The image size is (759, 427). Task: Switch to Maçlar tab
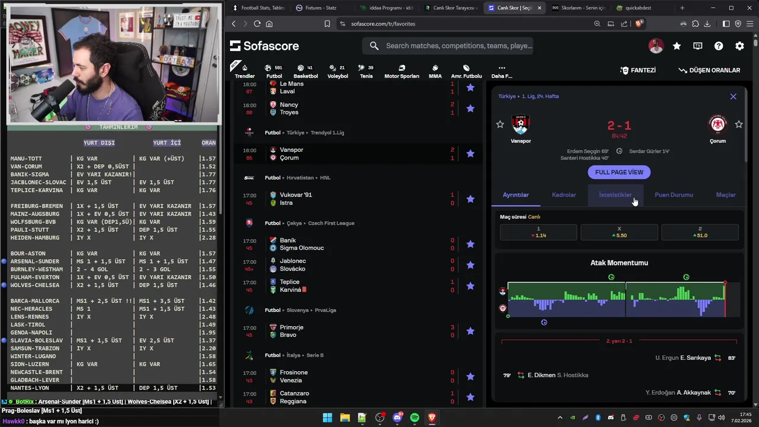coord(726,195)
